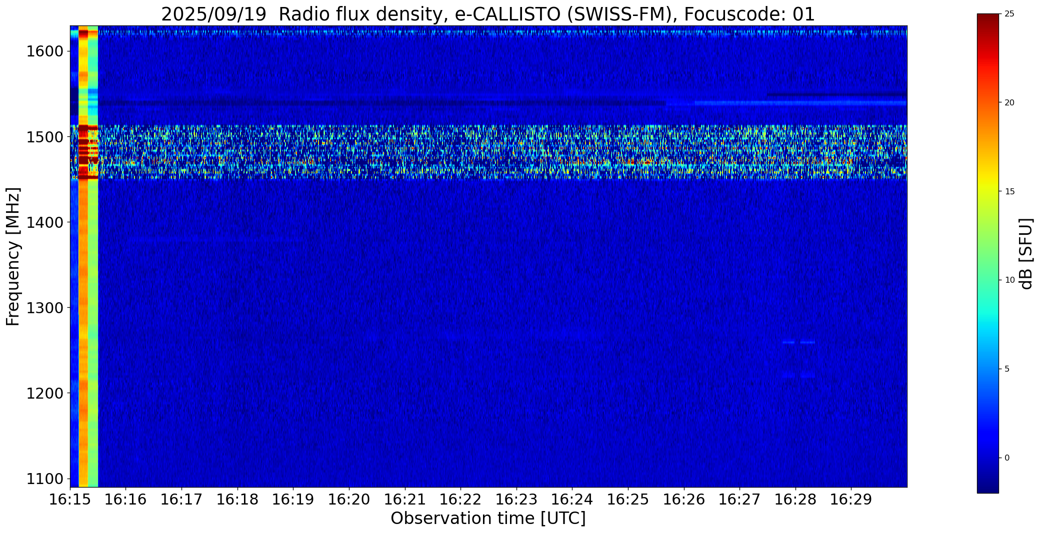Click the 16:27 time tick label

pyautogui.click(x=739, y=500)
